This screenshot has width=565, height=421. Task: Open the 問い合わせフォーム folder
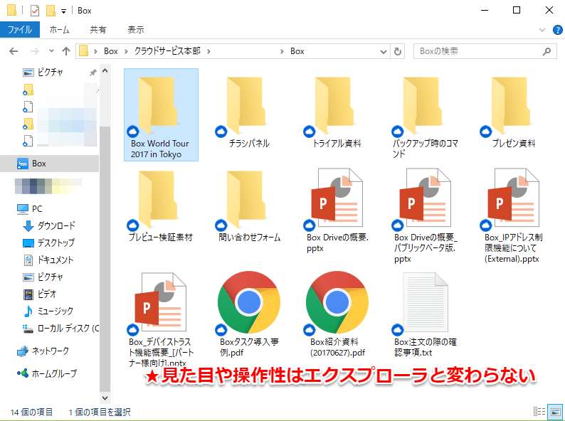(x=249, y=206)
